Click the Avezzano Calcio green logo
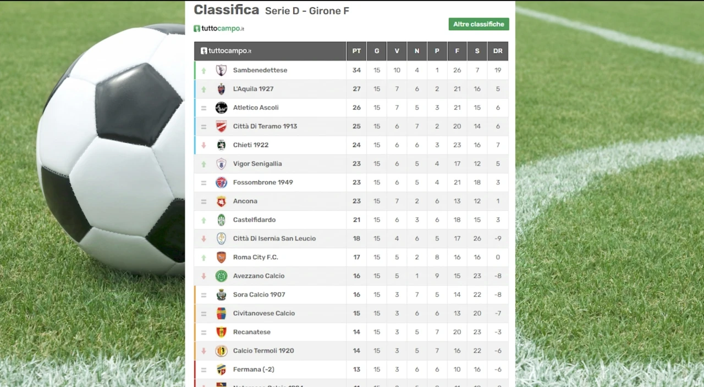The image size is (704, 387). tap(221, 276)
